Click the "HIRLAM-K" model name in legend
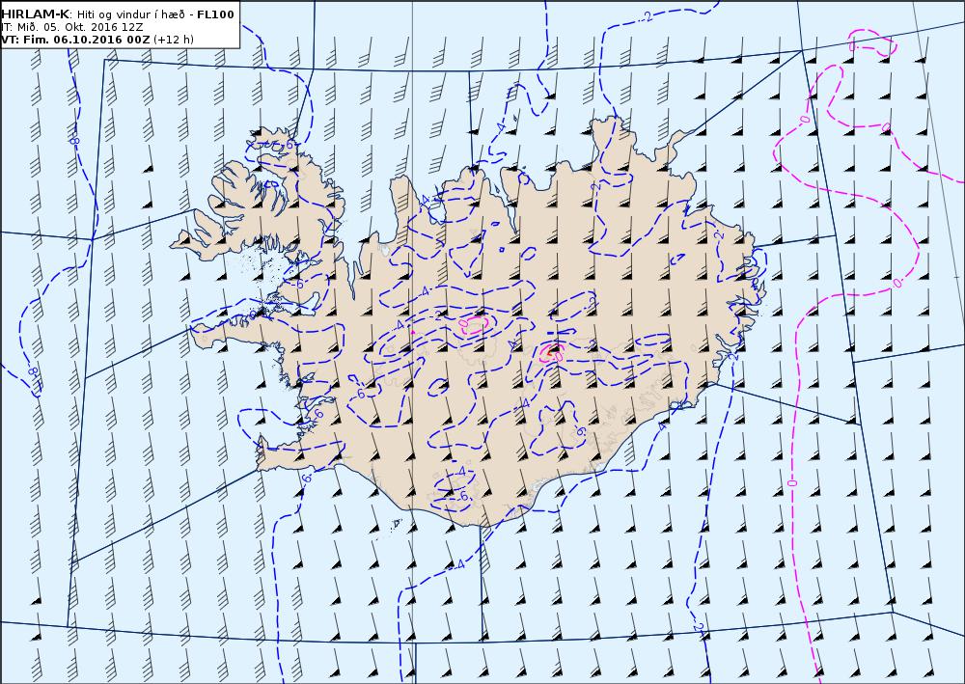This screenshot has width=965, height=684. 35,14
